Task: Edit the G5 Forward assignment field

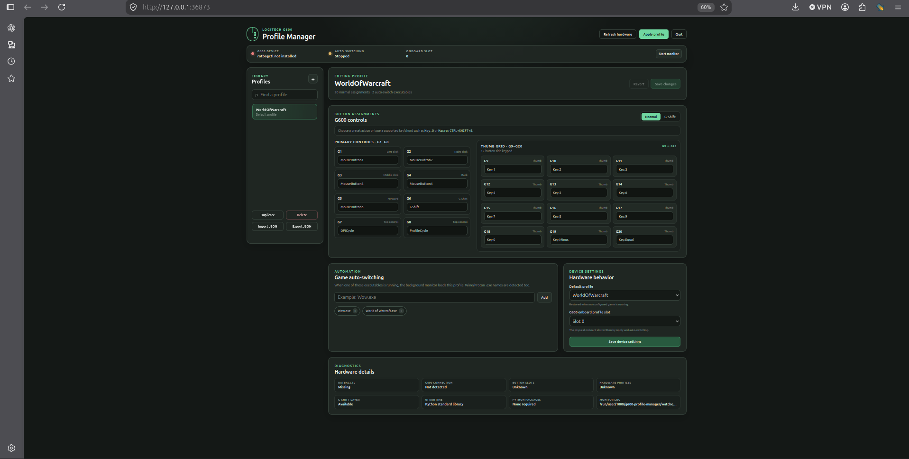Action: pos(367,207)
